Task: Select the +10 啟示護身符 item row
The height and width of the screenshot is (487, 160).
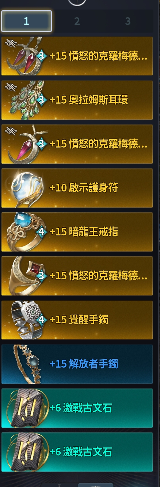Action: [x=77, y=188]
